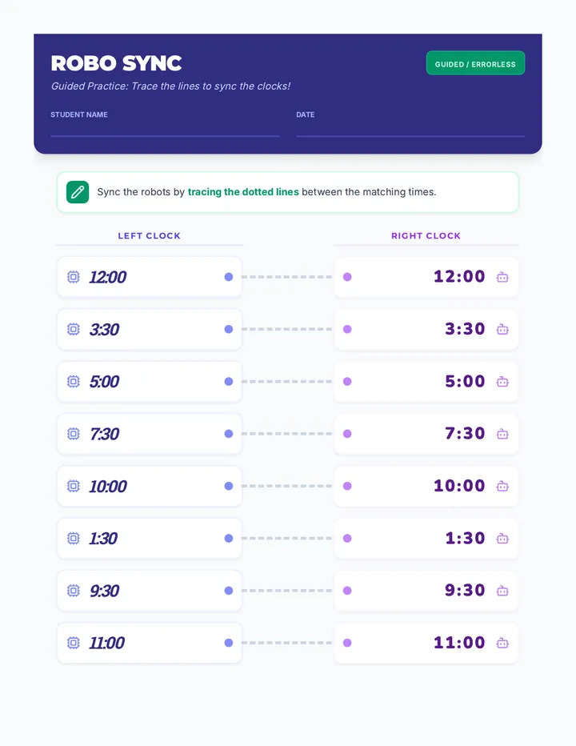Click the robot icon beside right 9:30
Viewport: 576px width, 746px height.
pos(502,591)
